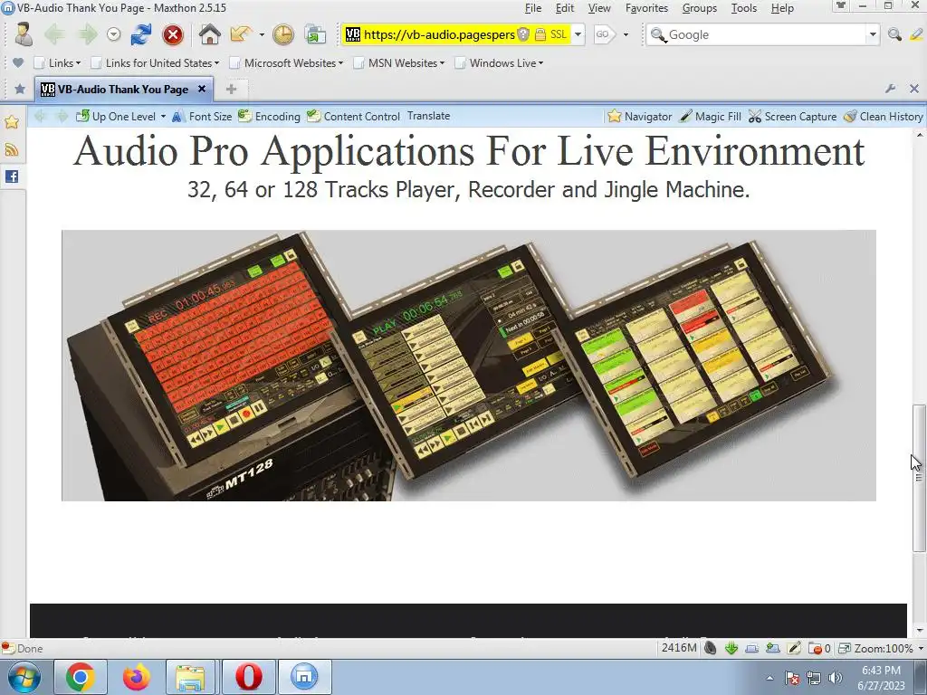Click the Windows Start button
The image size is (927, 695).
(24, 677)
